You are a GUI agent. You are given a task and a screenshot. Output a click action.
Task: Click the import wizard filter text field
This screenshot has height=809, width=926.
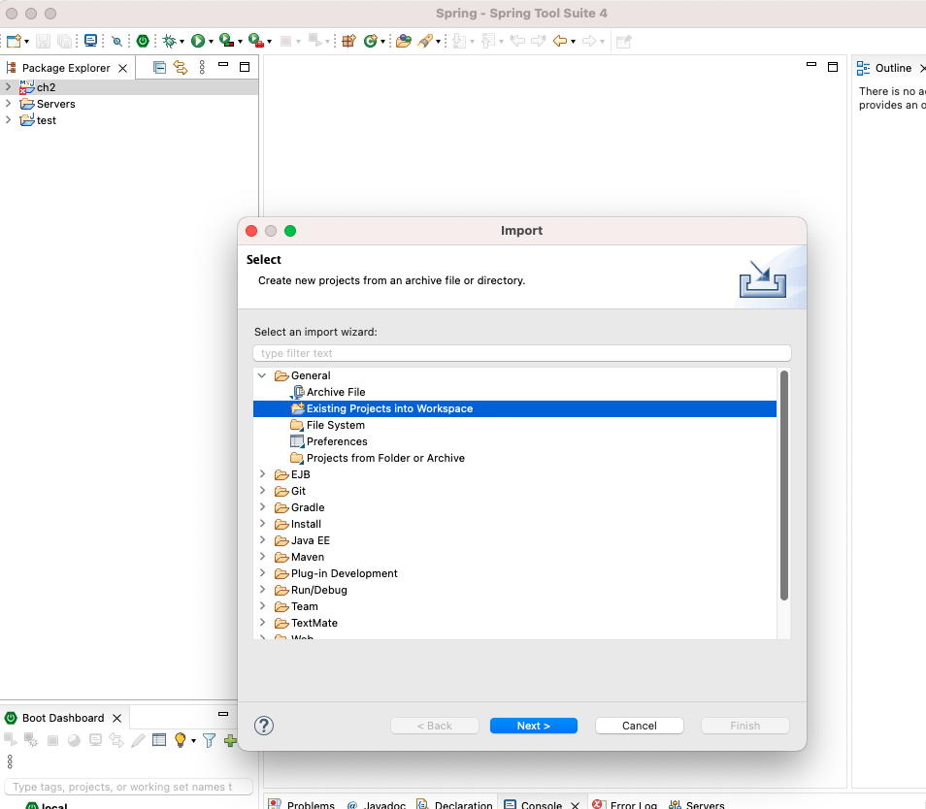(x=522, y=353)
